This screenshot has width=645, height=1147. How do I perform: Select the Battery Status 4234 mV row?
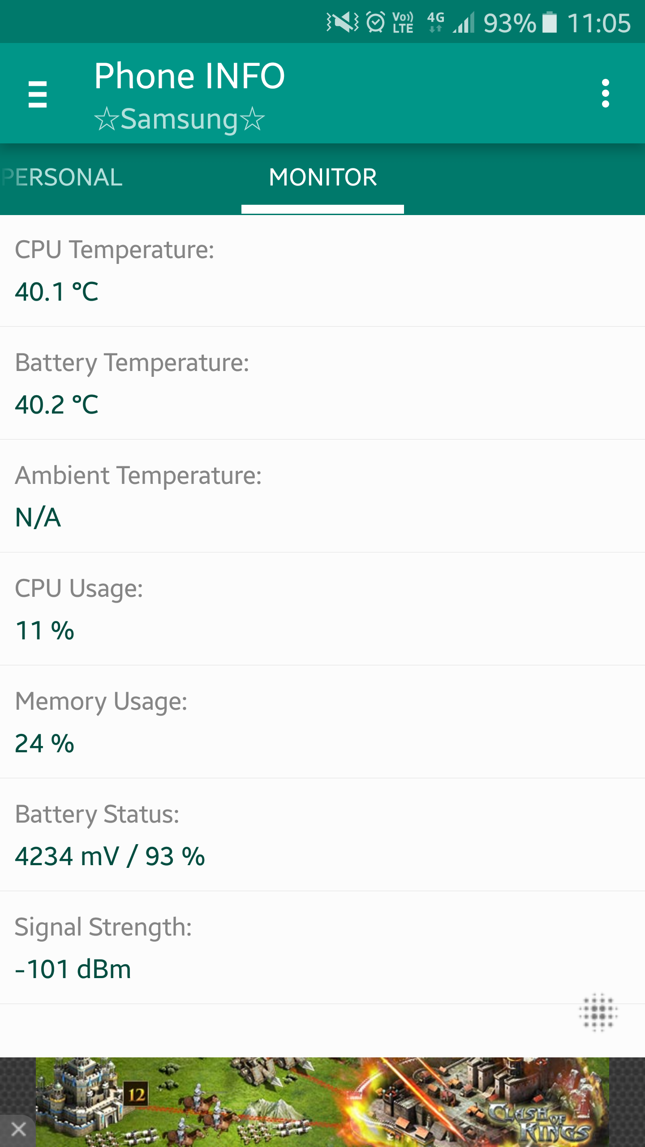pyautogui.click(x=322, y=835)
